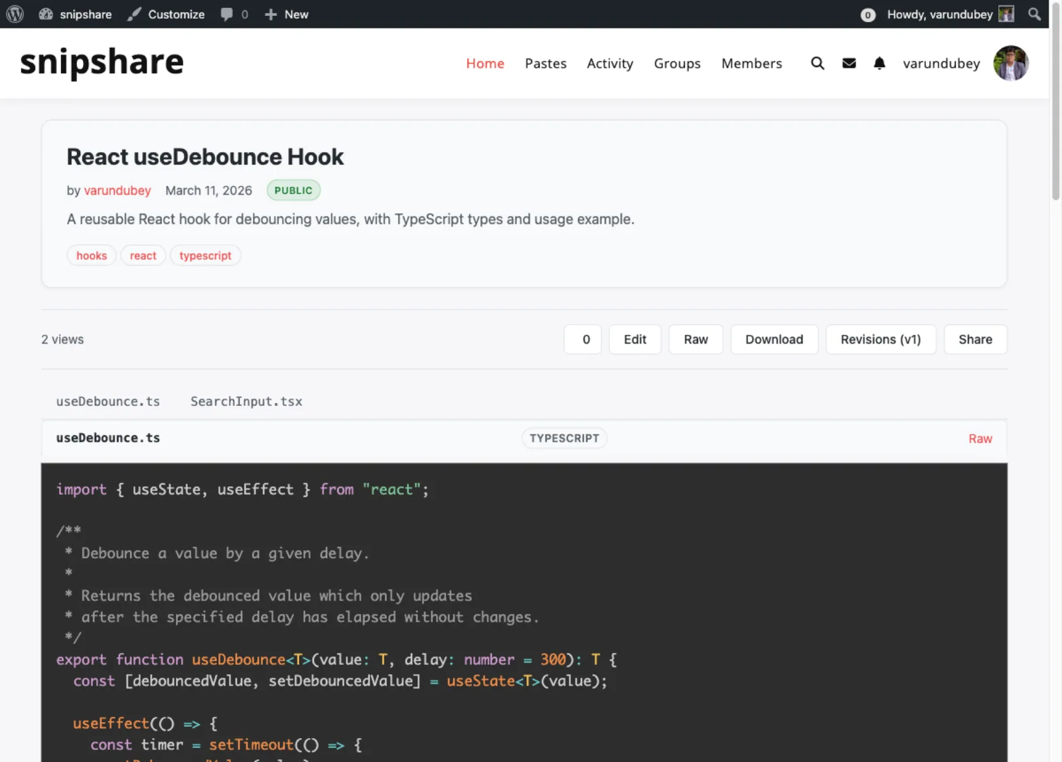This screenshot has width=1062, height=762.
Task: Open the site search icon in navigation
Action: [x=817, y=63]
